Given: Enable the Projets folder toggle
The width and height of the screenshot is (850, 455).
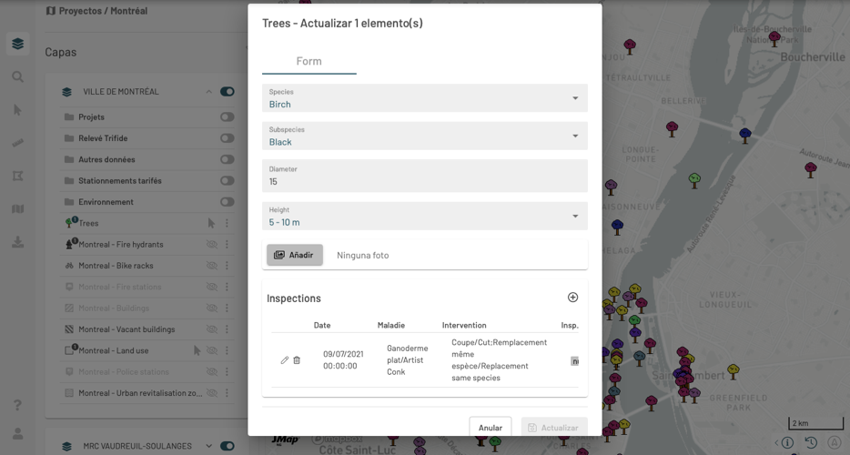Looking at the screenshot, I should coord(228,116).
